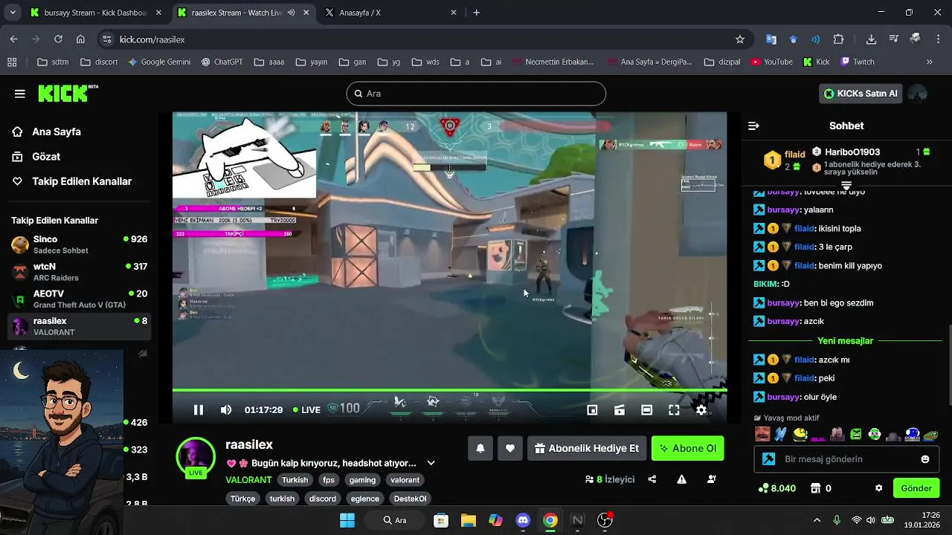
Task: Open the media controls toolbar icon
Action: [x=894, y=39]
